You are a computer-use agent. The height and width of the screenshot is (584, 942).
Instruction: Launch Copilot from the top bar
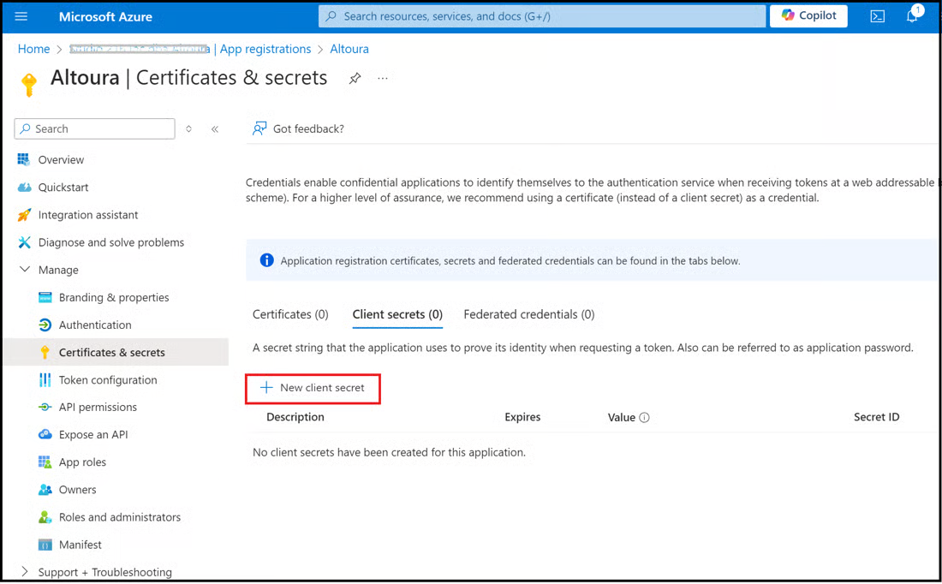click(808, 15)
